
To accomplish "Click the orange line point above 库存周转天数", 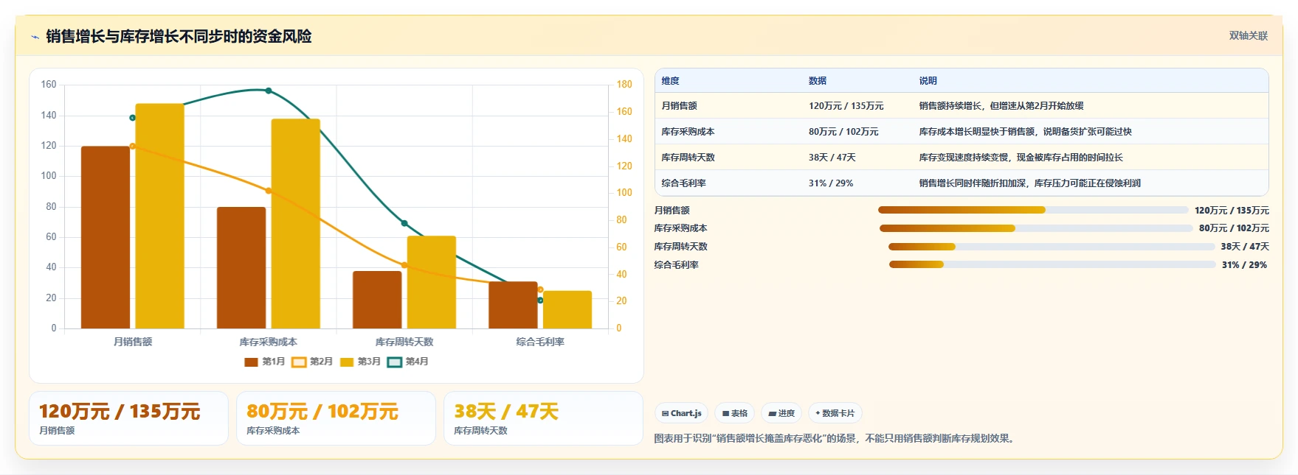I will (x=404, y=265).
